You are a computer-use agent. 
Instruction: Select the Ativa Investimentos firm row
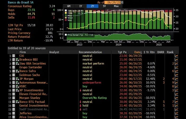(x=34, y=117)
